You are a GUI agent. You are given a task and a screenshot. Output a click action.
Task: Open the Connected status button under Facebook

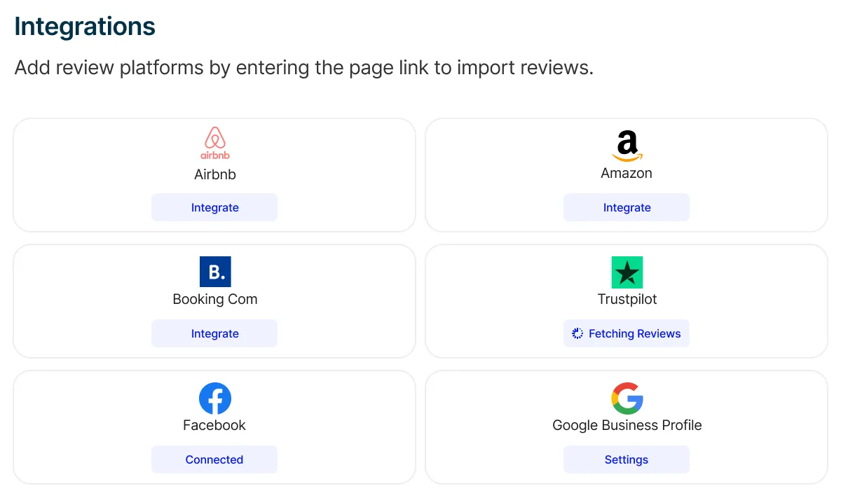(214, 459)
